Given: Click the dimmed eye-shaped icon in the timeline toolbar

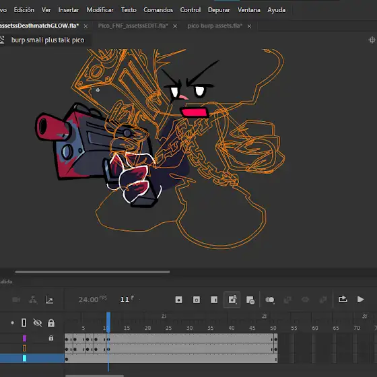Looking at the screenshot, I should pos(305,300).
